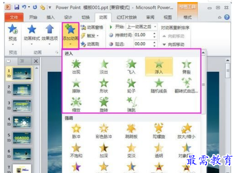Increase the 延迟 delay stepper
This screenshot has width=236, height=173.
154,43
